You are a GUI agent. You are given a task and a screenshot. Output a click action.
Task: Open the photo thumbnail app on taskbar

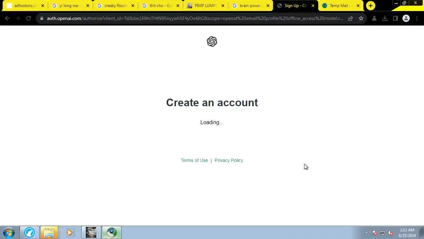[x=91, y=232]
